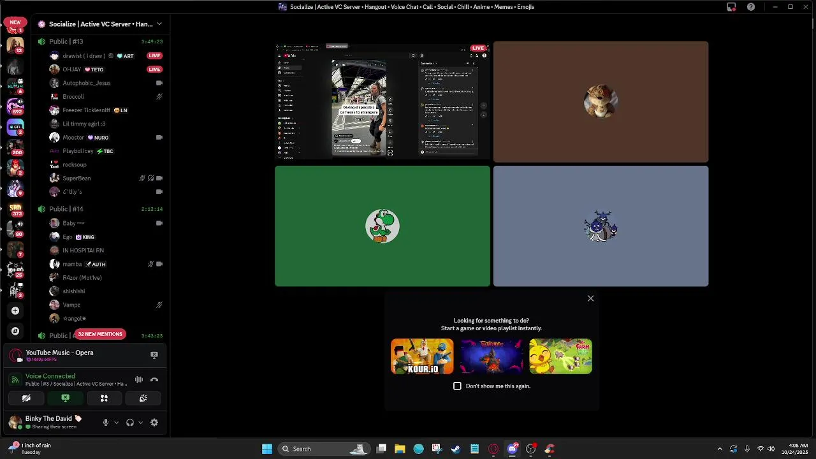Open File Explorer from taskbar

point(400,449)
